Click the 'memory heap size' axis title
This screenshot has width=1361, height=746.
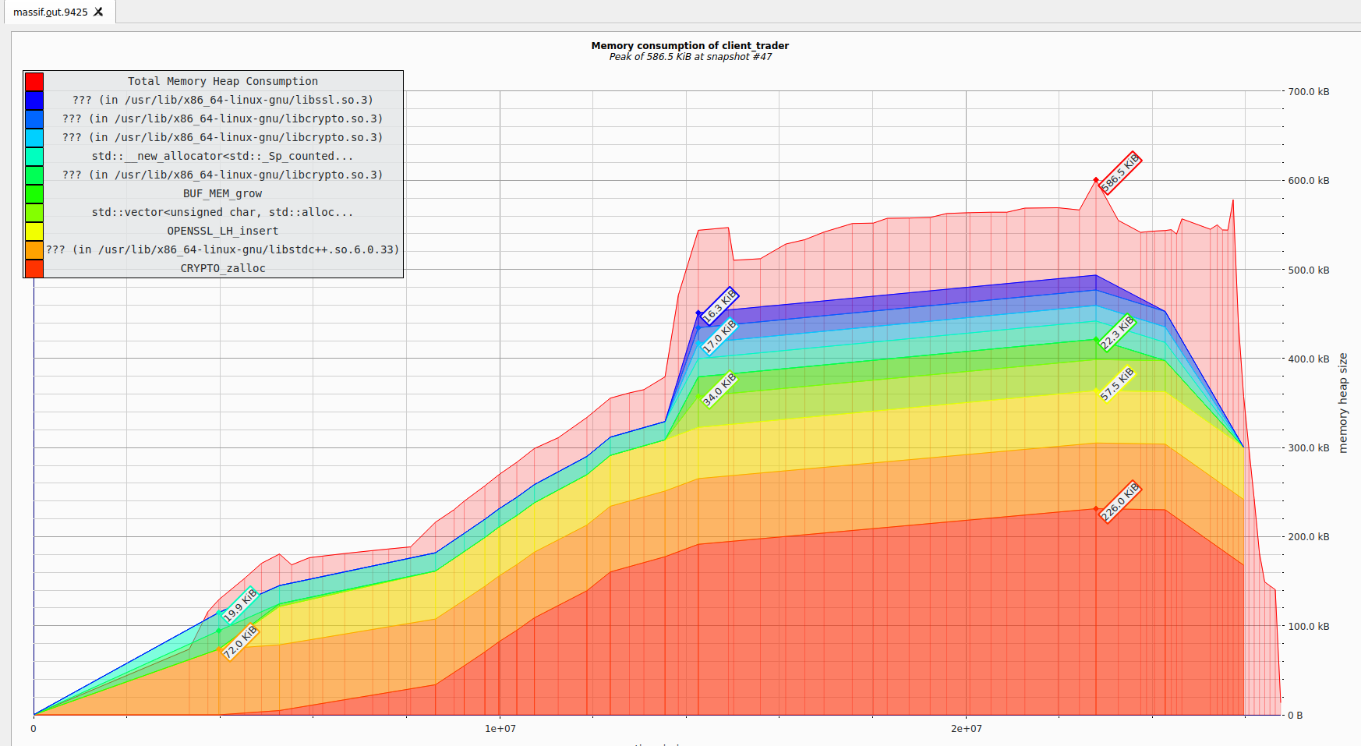click(1342, 402)
